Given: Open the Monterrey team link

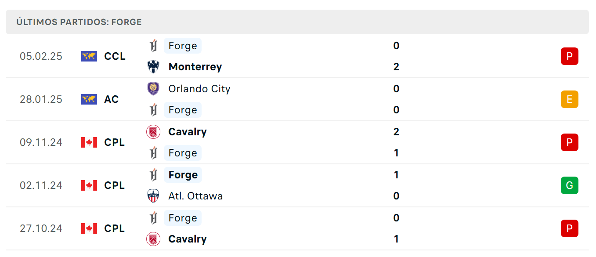Looking at the screenshot, I should pyautogui.click(x=195, y=67).
